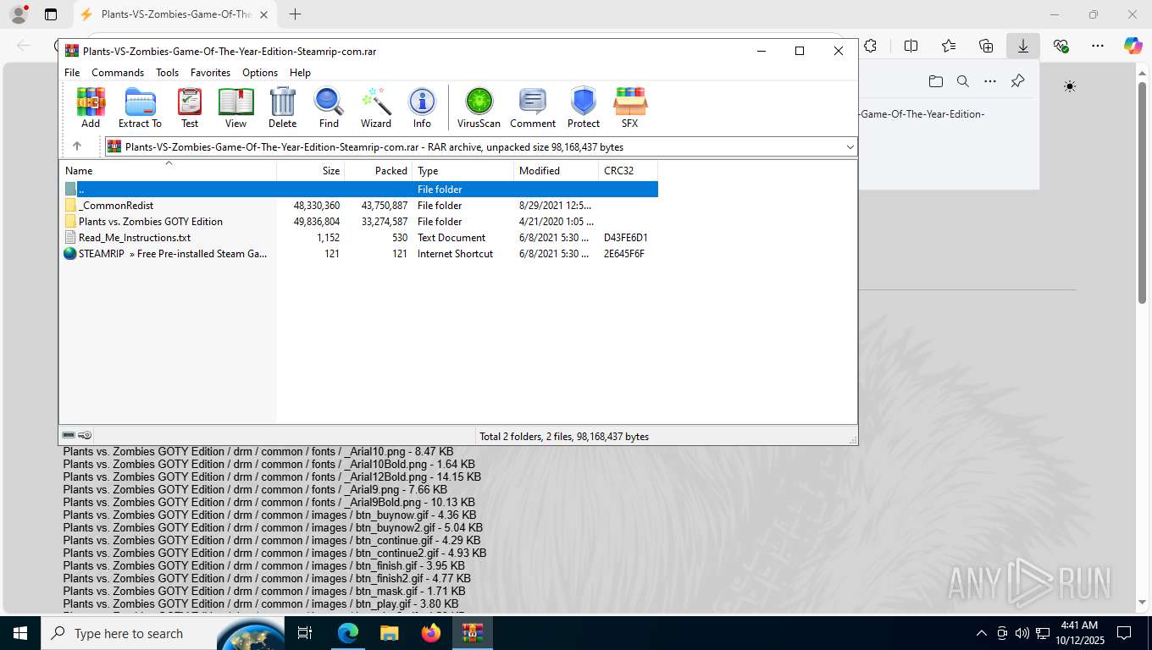Open the Options menu

(x=260, y=73)
